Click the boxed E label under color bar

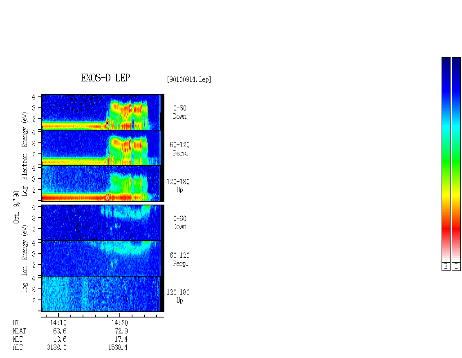click(x=446, y=266)
